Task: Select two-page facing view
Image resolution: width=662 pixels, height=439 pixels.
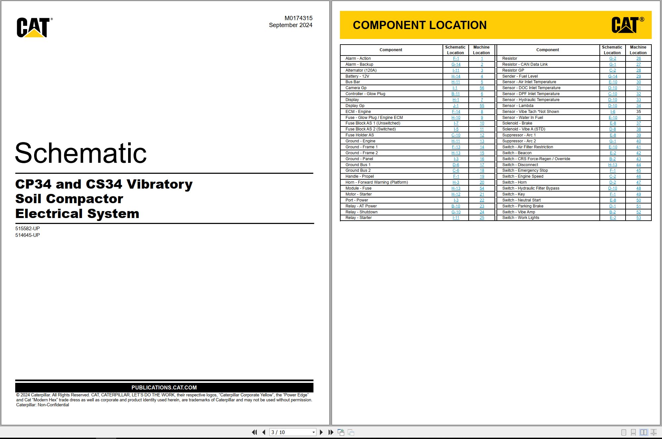Action: pyautogui.click(x=643, y=432)
